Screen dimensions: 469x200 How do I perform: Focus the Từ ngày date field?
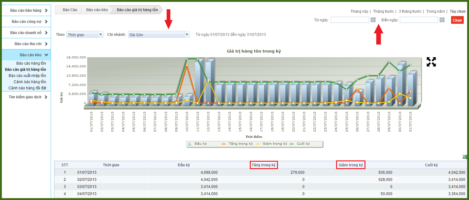(x=350, y=20)
